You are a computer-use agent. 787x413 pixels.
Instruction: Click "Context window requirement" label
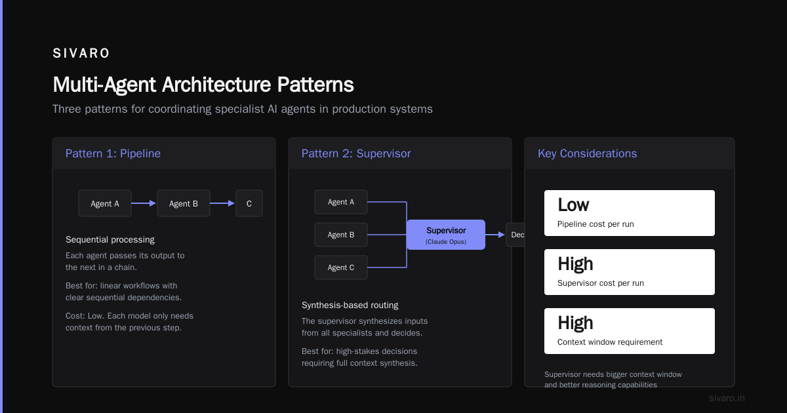[610, 342]
